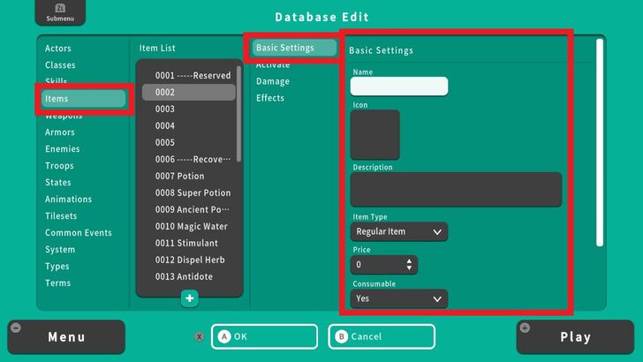This screenshot has width=643, height=362.
Task: Open the Enemies category
Action: 63,149
